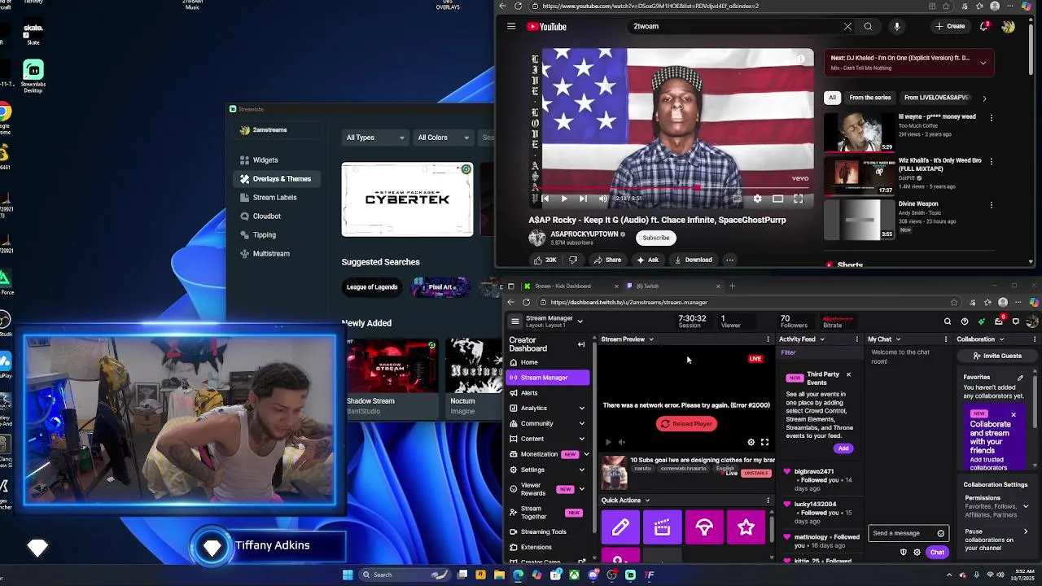This screenshot has width=1042, height=586.
Task: Click the YouTube logo
Action: 546,27
